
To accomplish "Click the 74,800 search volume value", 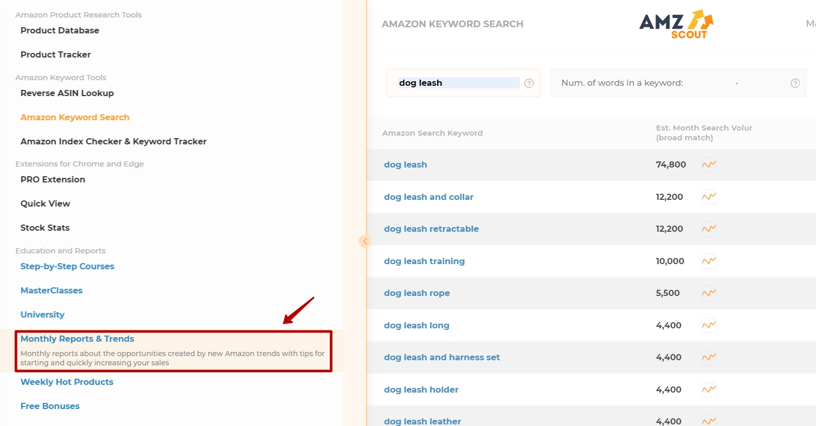I will pos(671,164).
